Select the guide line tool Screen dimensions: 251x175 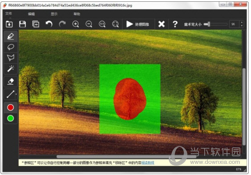(x=10, y=94)
